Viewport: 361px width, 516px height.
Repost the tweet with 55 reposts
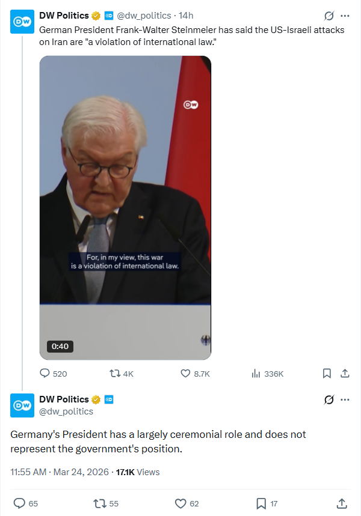pos(100,503)
